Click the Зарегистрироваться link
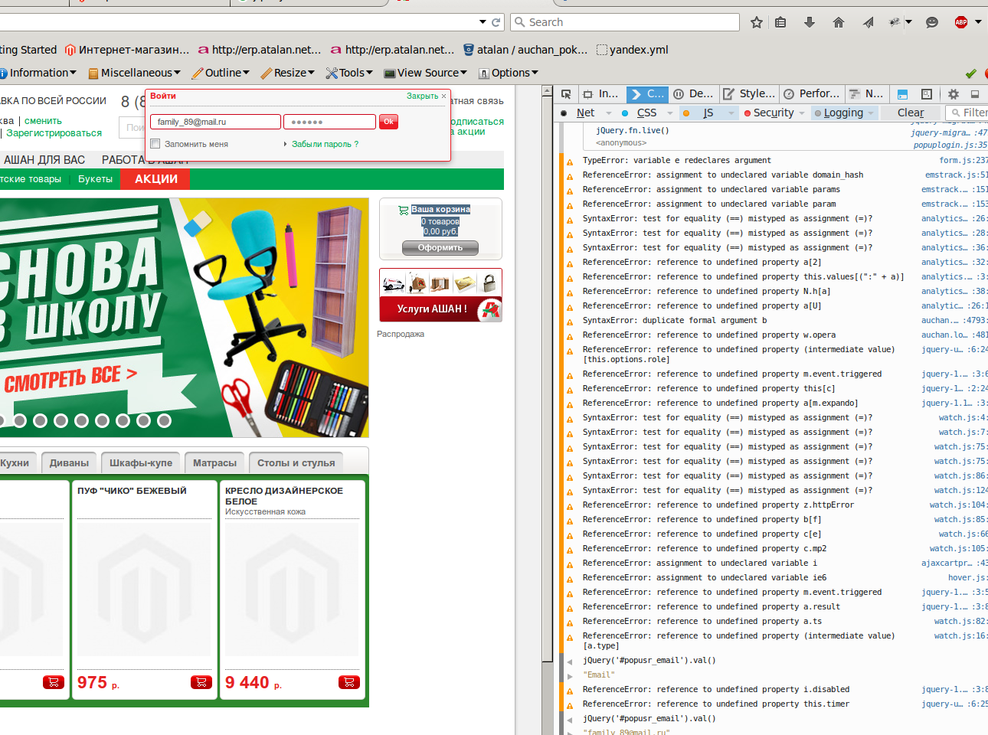This screenshot has width=988, height=735. (x=54, y=133)
